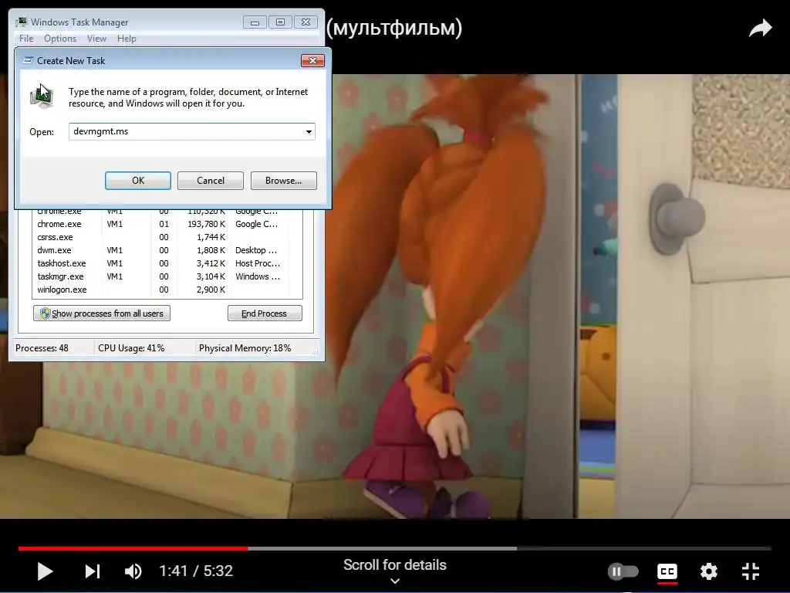Click Show processes from all users
This screenshot has height=593, width=790.
(x=102, y=313)
